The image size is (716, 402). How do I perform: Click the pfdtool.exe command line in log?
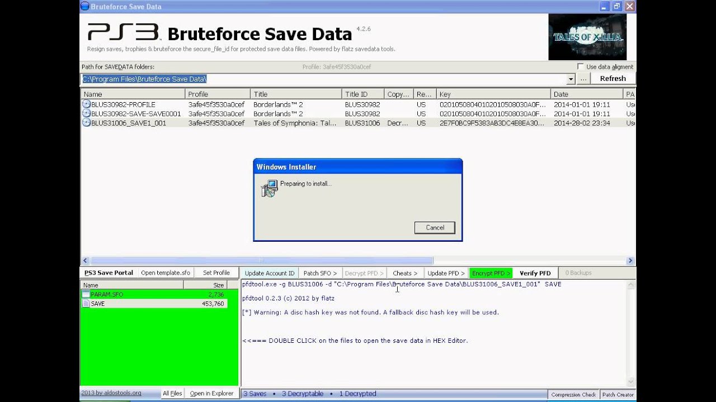(402, 284)
